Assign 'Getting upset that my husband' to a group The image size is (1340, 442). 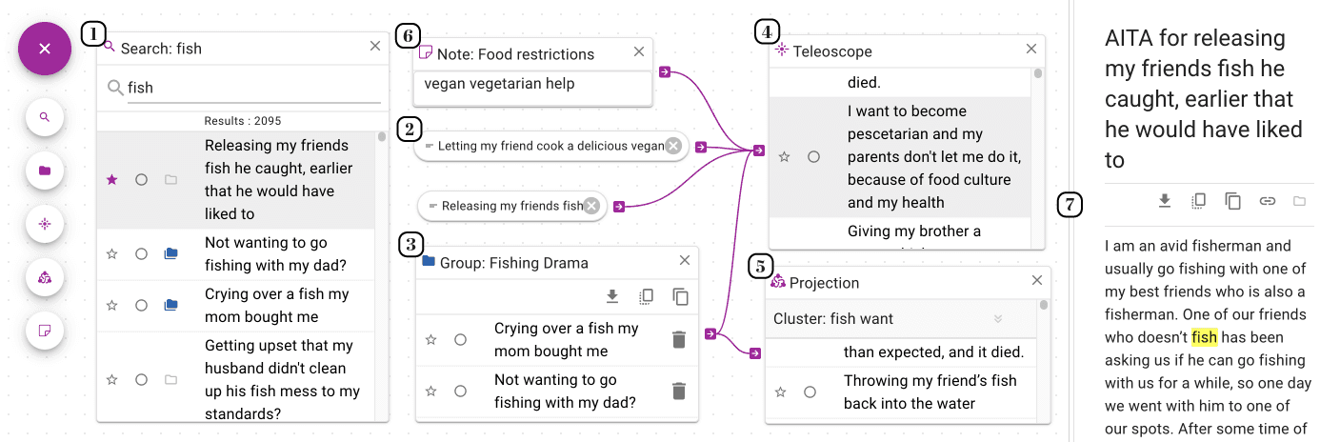[170, 379]
